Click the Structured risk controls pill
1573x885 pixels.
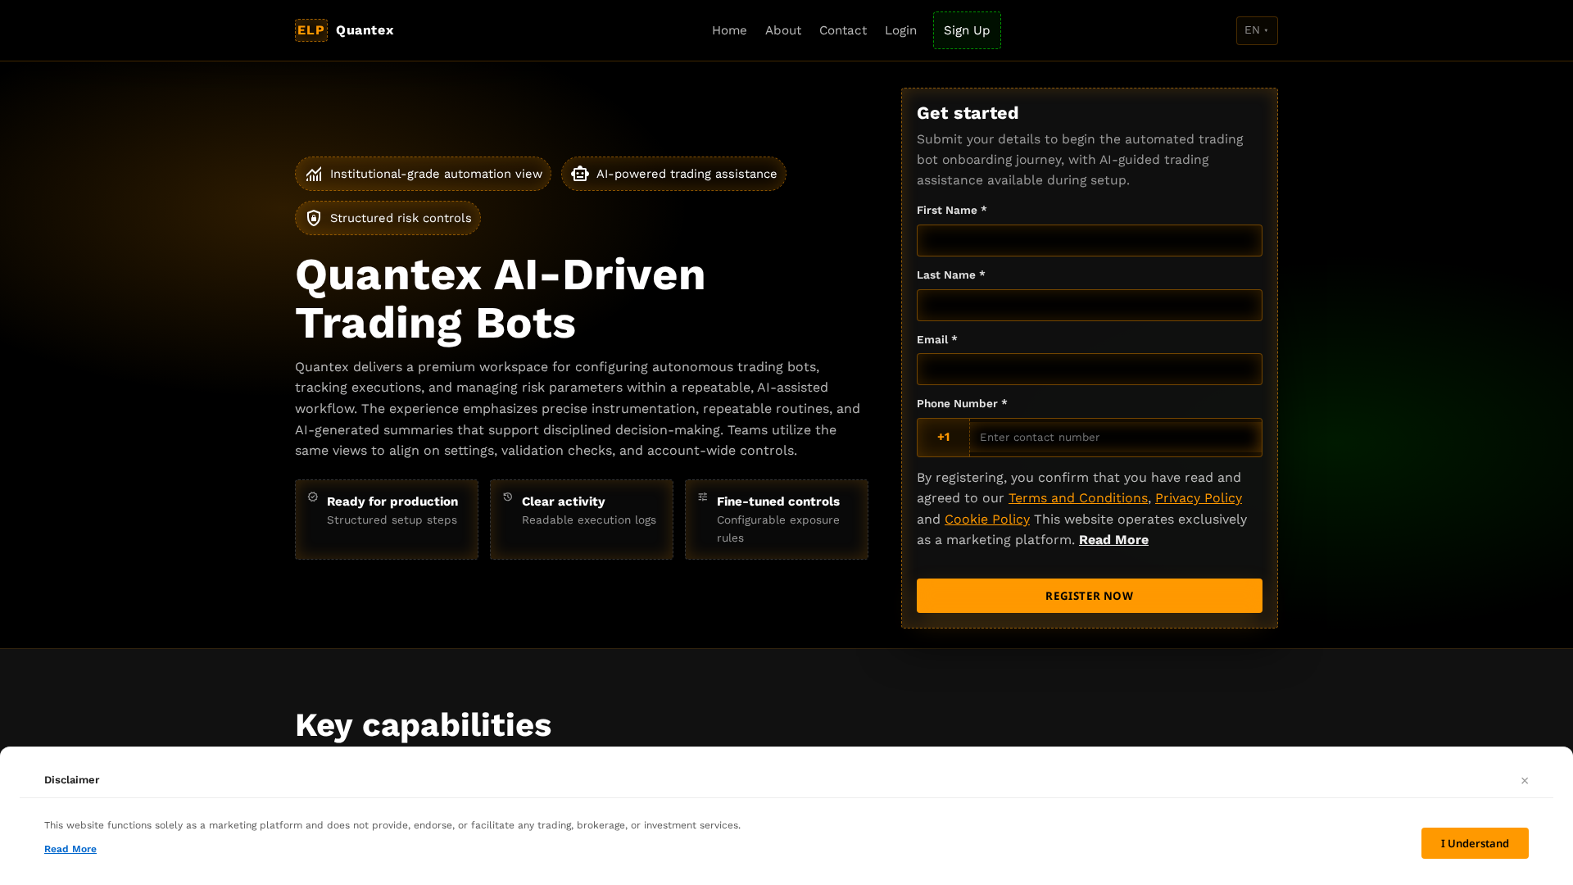(388, 218)
